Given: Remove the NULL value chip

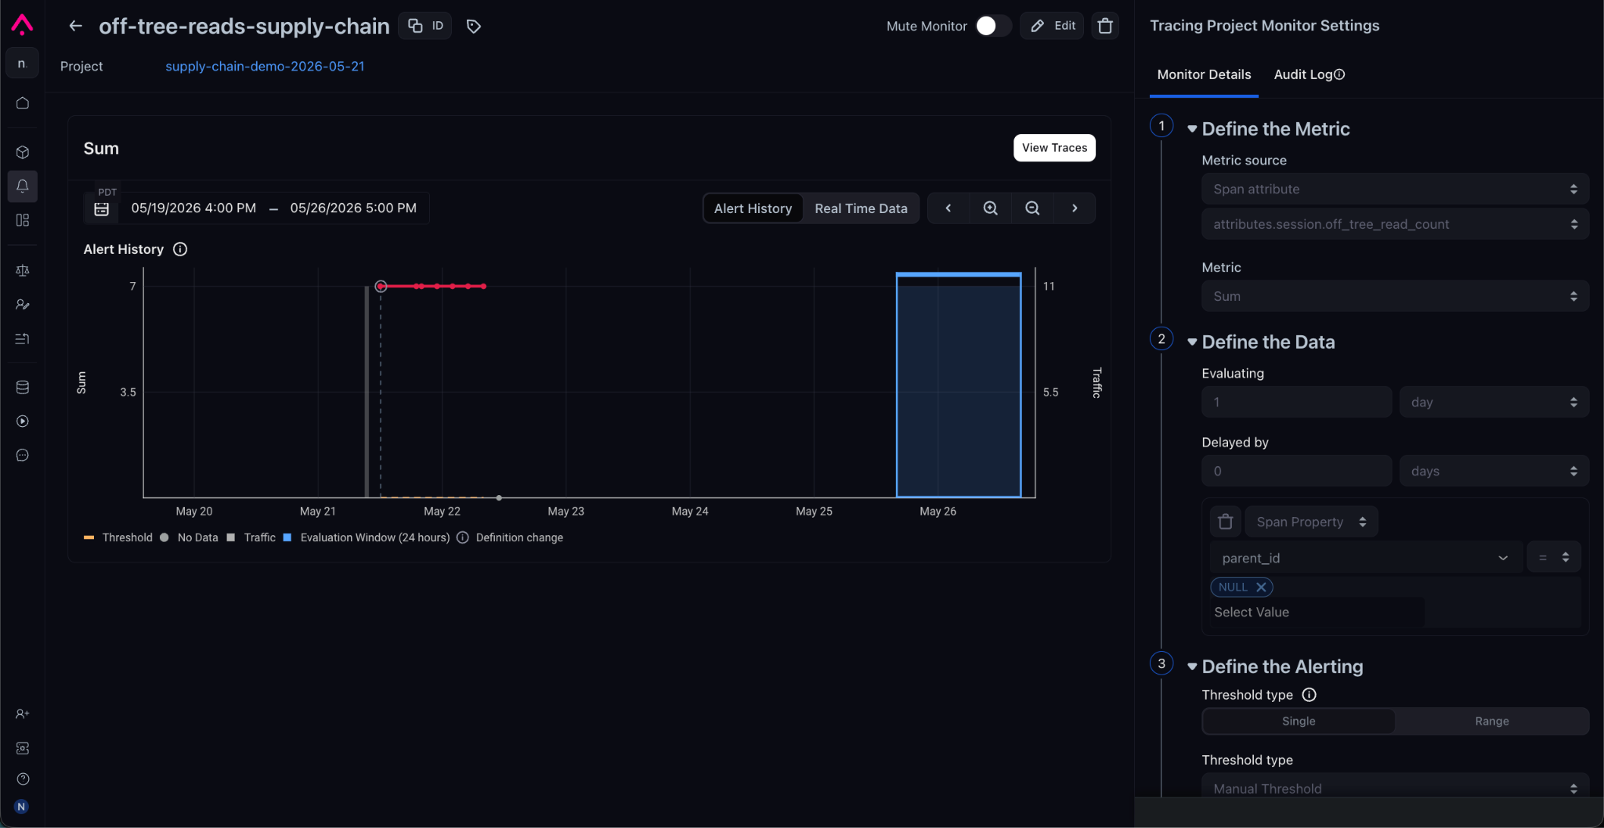Looking at the screenshot, I should tap(1261, 587).
